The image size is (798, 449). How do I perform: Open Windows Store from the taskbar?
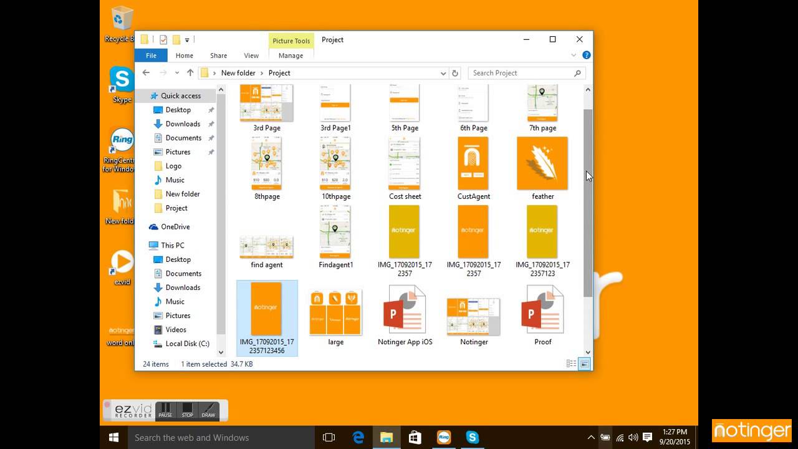coord(415,437)
